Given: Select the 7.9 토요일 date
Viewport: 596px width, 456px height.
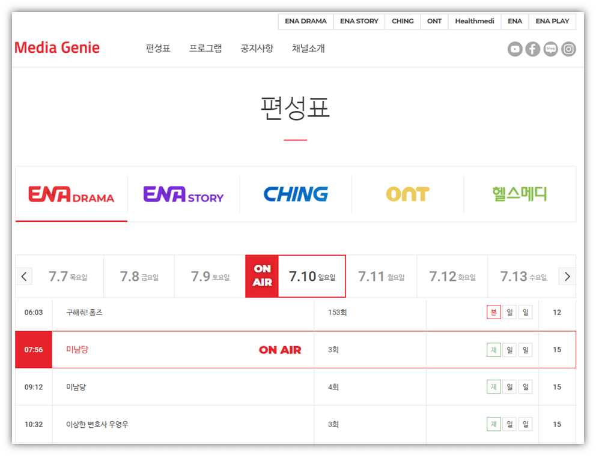Looking at the screenshot, I should tap(210, 277).
